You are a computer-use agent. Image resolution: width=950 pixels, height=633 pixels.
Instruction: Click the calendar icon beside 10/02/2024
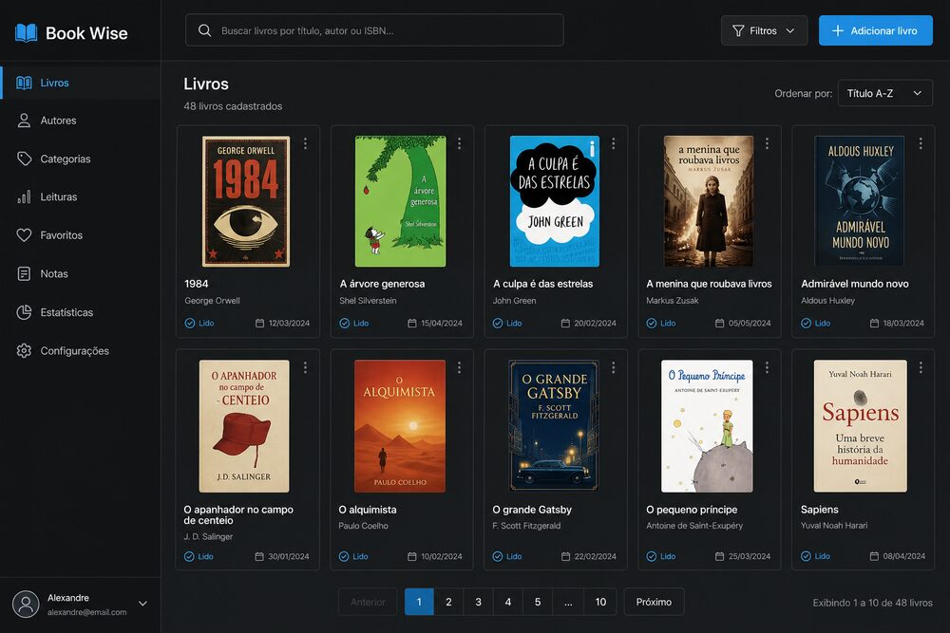point(412,556)
